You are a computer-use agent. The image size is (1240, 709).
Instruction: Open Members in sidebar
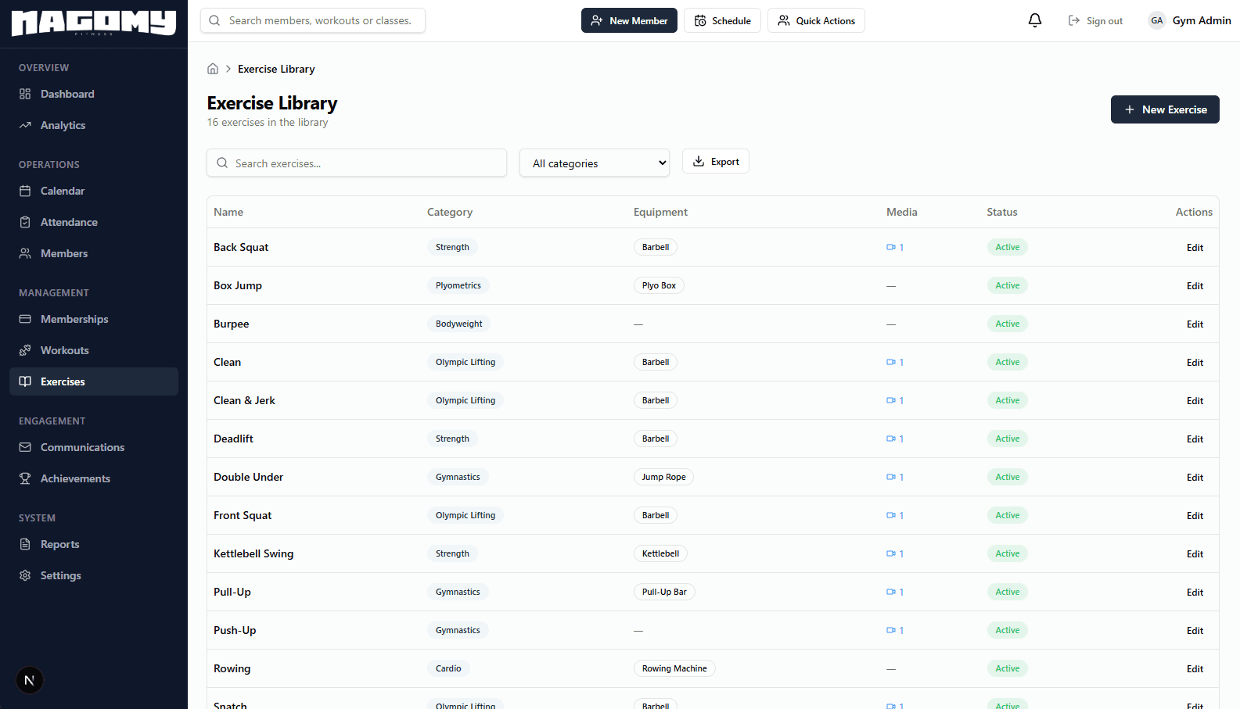click(94, 253)
